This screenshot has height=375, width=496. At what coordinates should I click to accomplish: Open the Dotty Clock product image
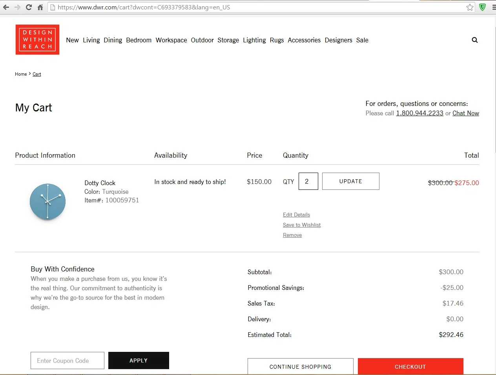47,202
